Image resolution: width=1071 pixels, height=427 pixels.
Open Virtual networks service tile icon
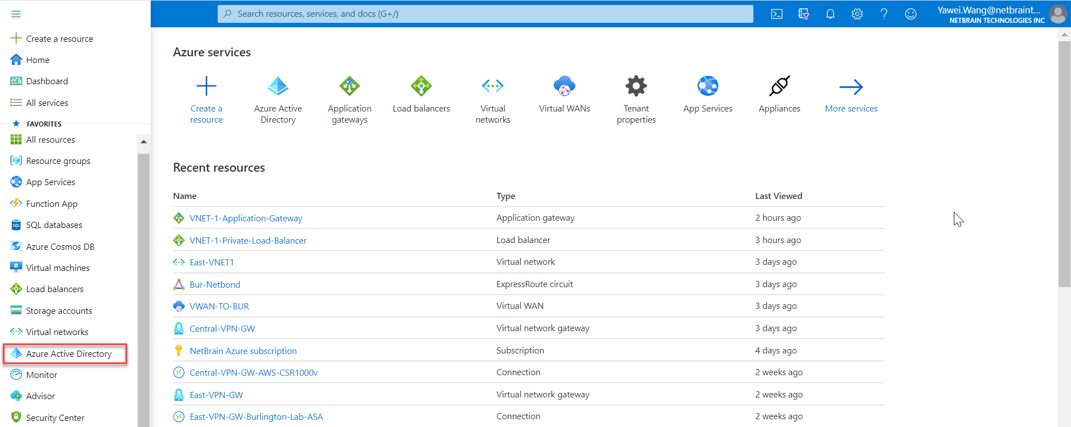pos(493,86)
